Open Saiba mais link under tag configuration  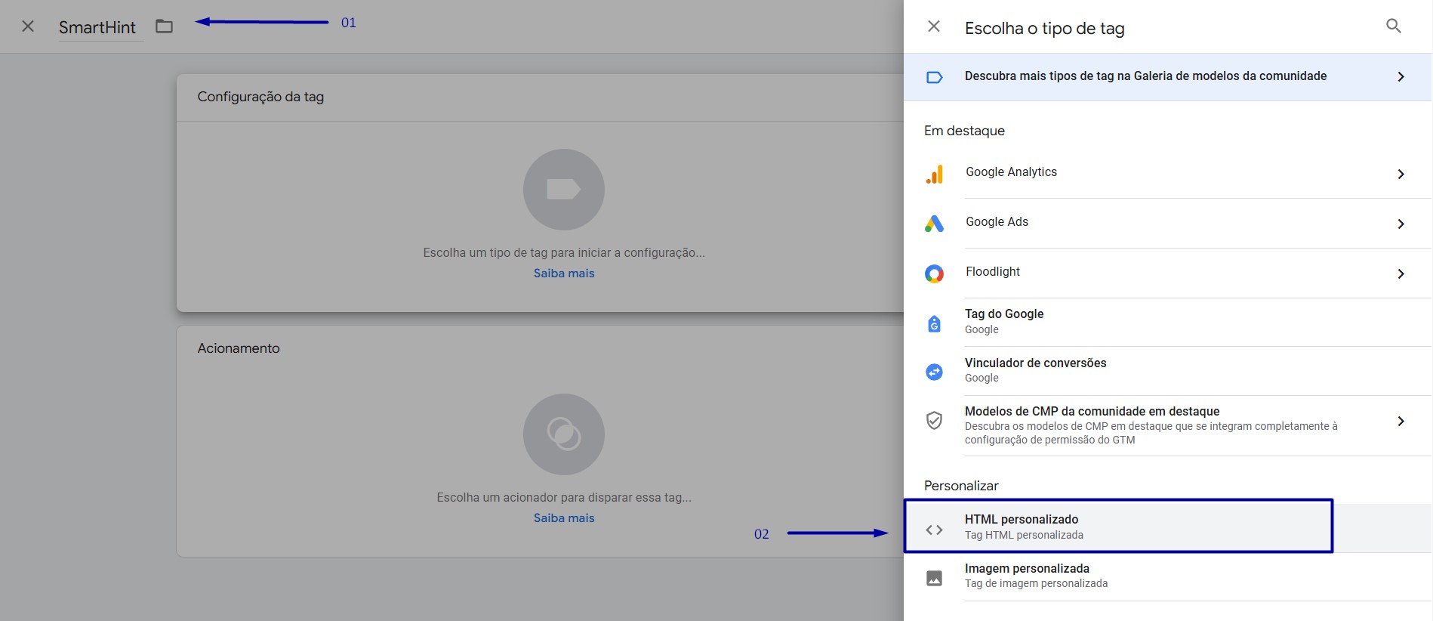(564, 273)
